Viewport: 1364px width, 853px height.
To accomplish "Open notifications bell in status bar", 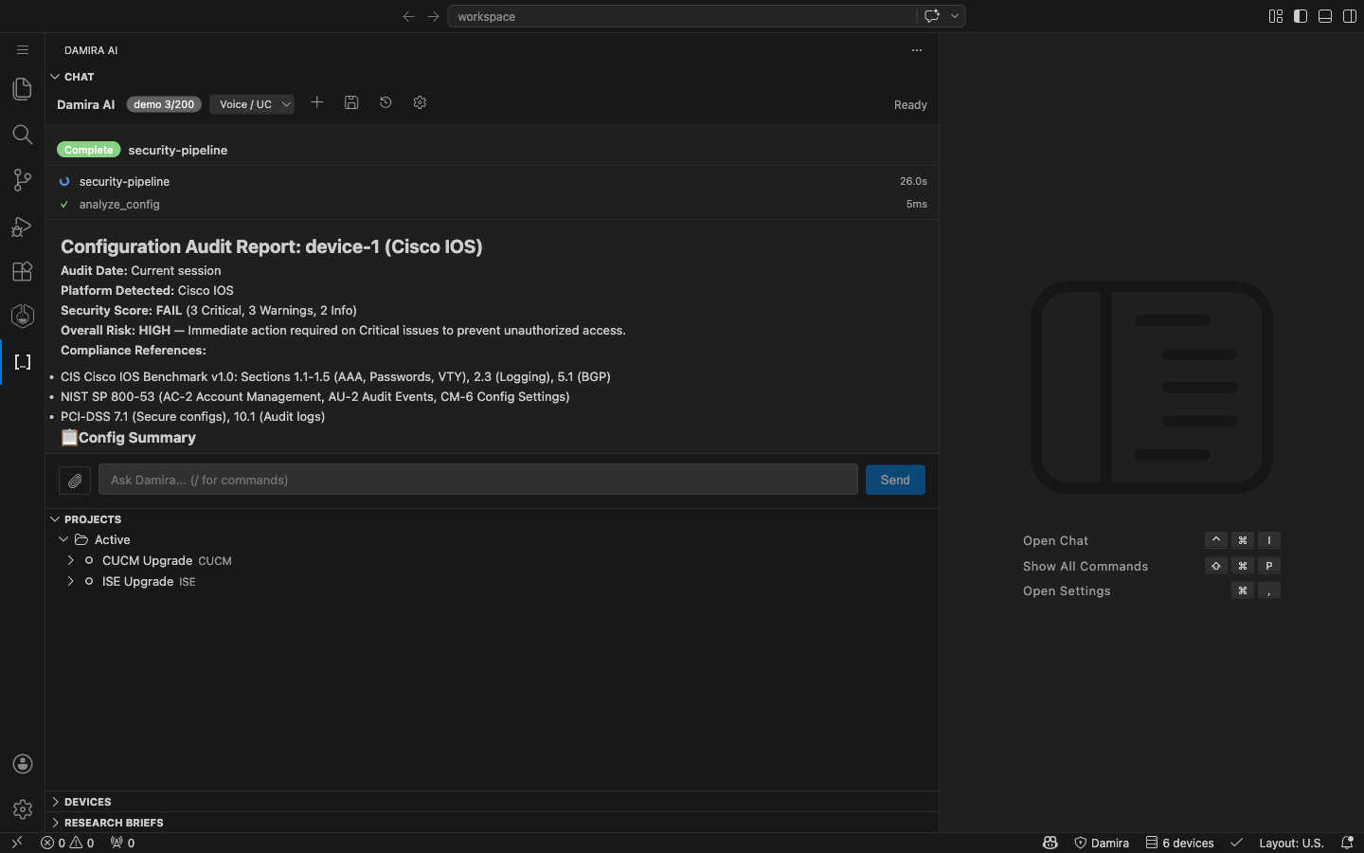I will (1347, 843).
